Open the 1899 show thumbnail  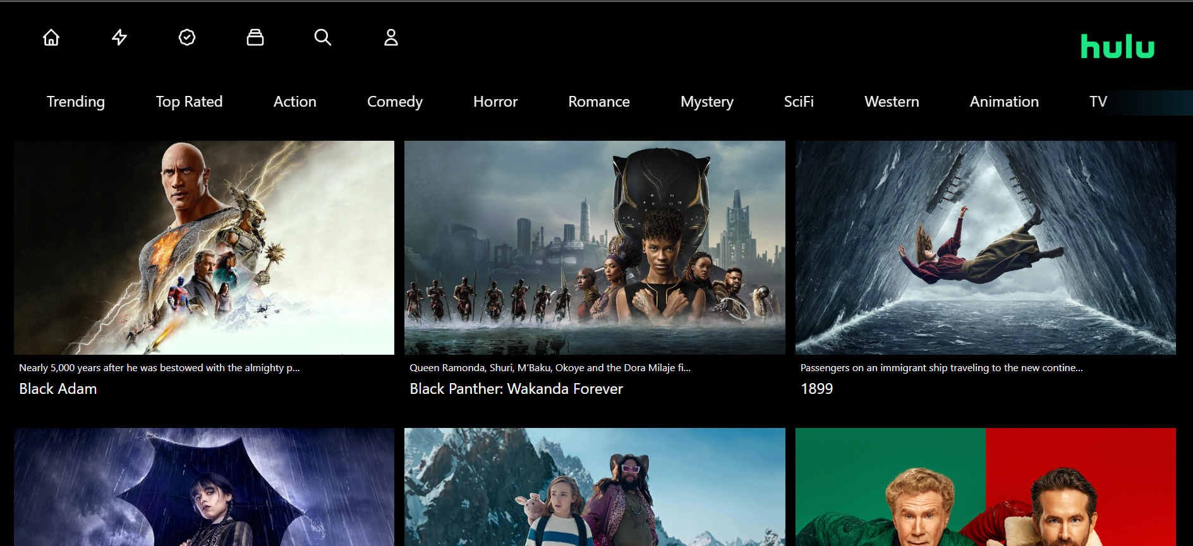985,247
